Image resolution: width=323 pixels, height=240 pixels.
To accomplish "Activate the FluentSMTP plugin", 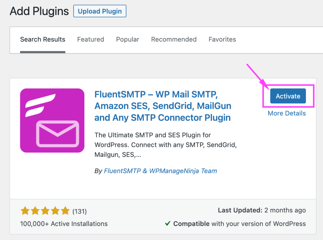I will [x=288, y=96].
